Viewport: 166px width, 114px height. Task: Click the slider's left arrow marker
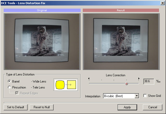tap(89, 79)
